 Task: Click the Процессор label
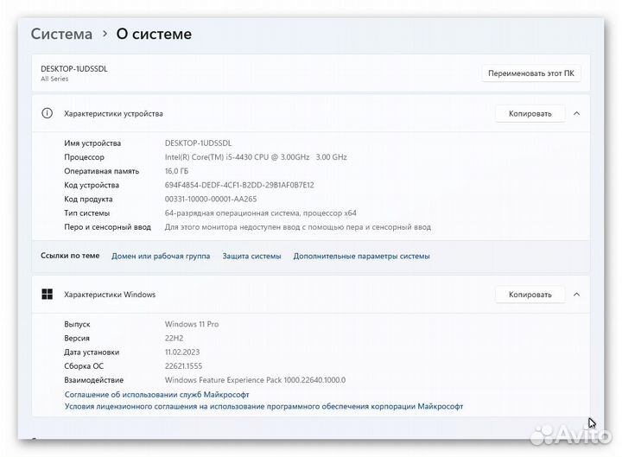coord(84,157)
